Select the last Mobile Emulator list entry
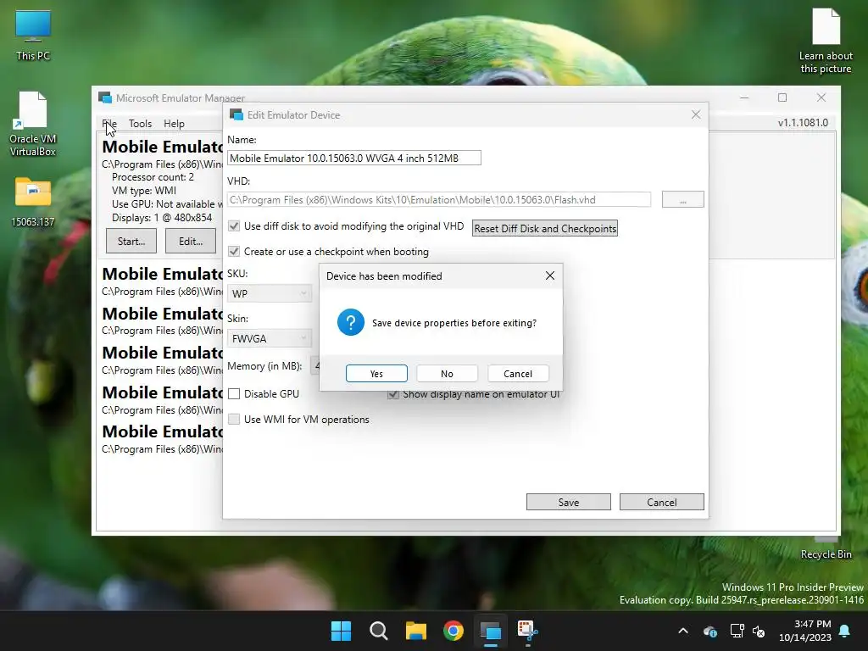 [162, 439]
